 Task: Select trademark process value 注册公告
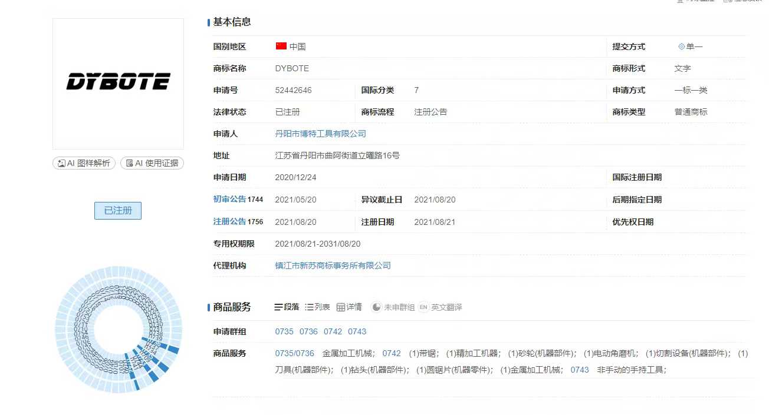pos(430,112)
